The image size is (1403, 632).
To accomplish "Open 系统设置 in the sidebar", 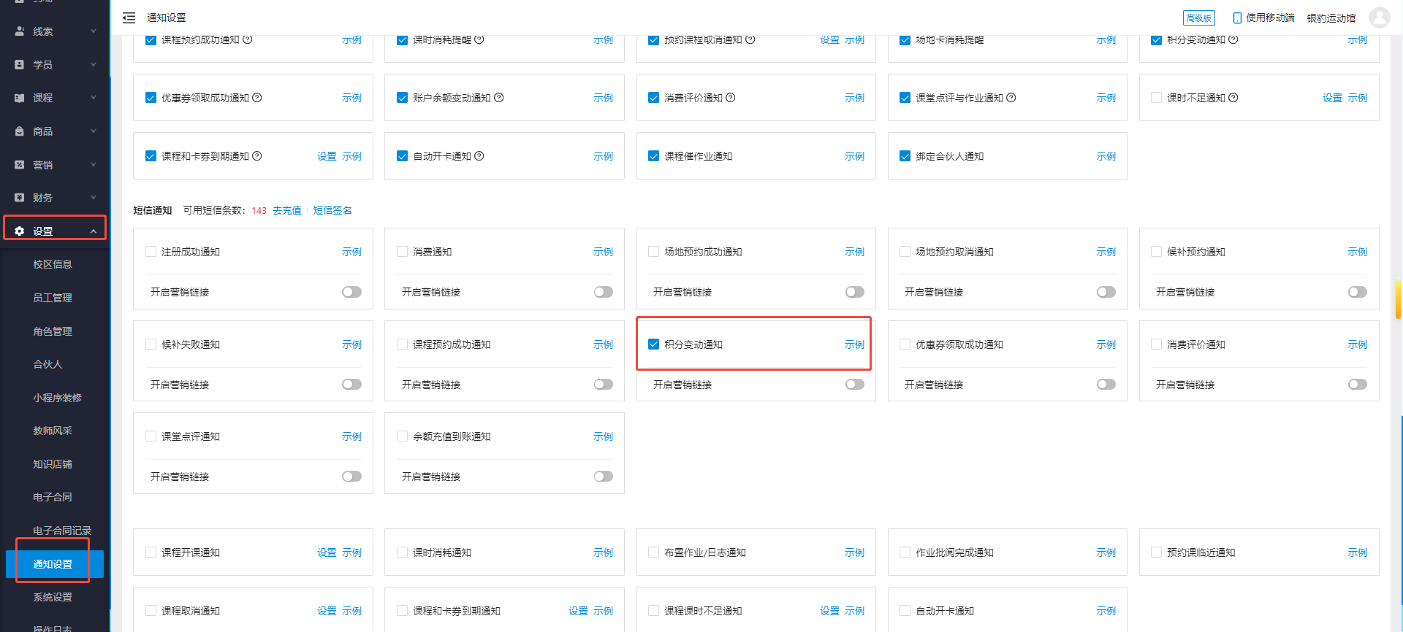I will coord(53,597).
